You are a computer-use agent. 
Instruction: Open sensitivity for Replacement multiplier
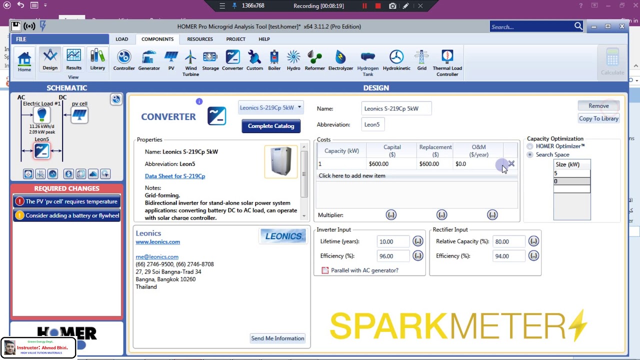pyautogui.click(x=441, y=215)
